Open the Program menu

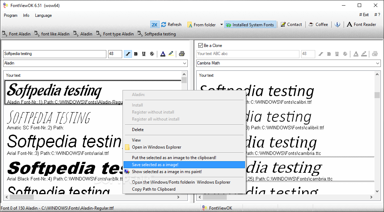11,15
